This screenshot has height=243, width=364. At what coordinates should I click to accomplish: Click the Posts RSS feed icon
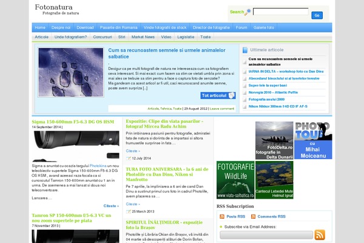tap(221, 216)
